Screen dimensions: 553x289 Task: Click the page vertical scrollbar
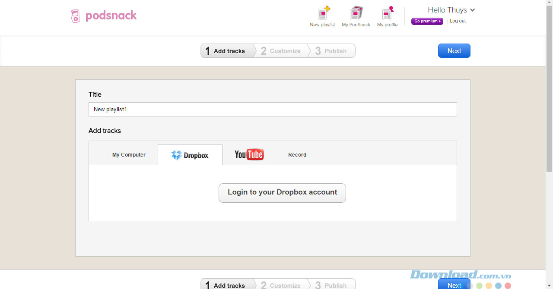point(549,86)
